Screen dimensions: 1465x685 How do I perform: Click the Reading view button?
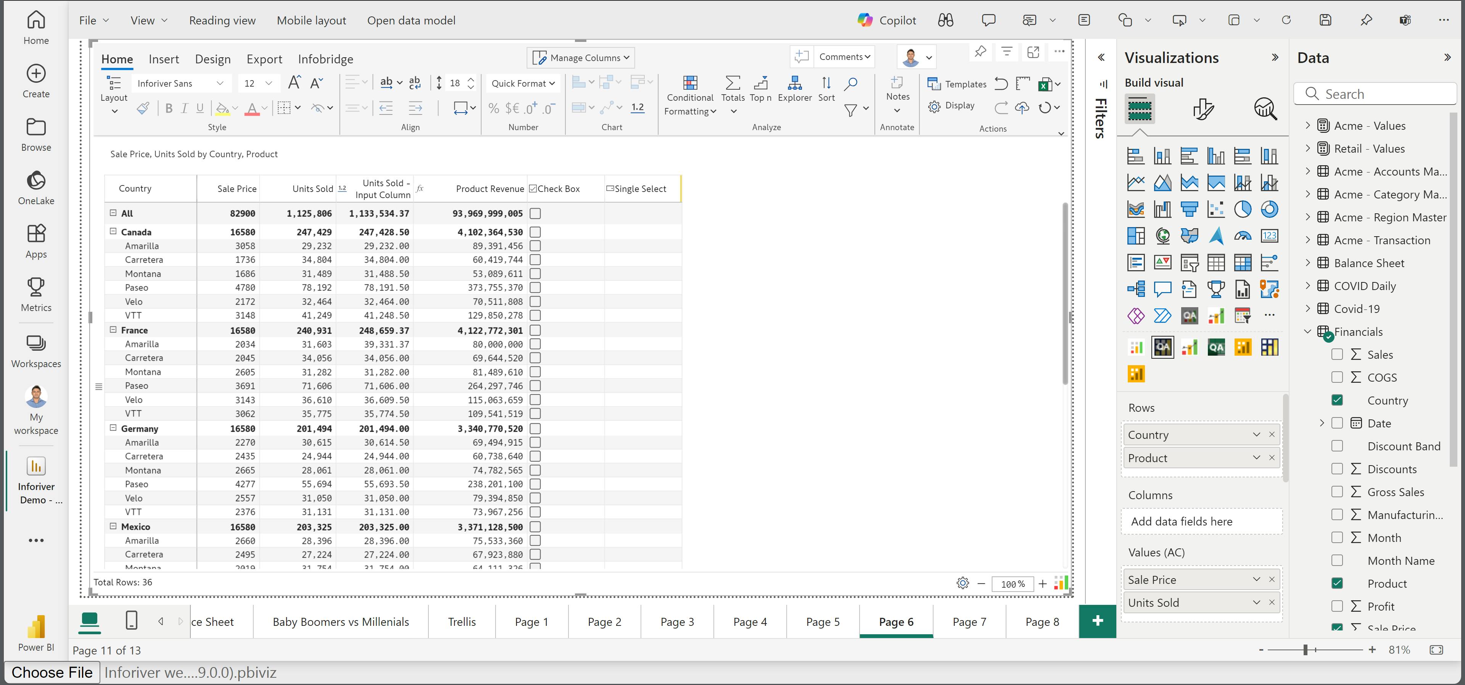click(222, 21)
